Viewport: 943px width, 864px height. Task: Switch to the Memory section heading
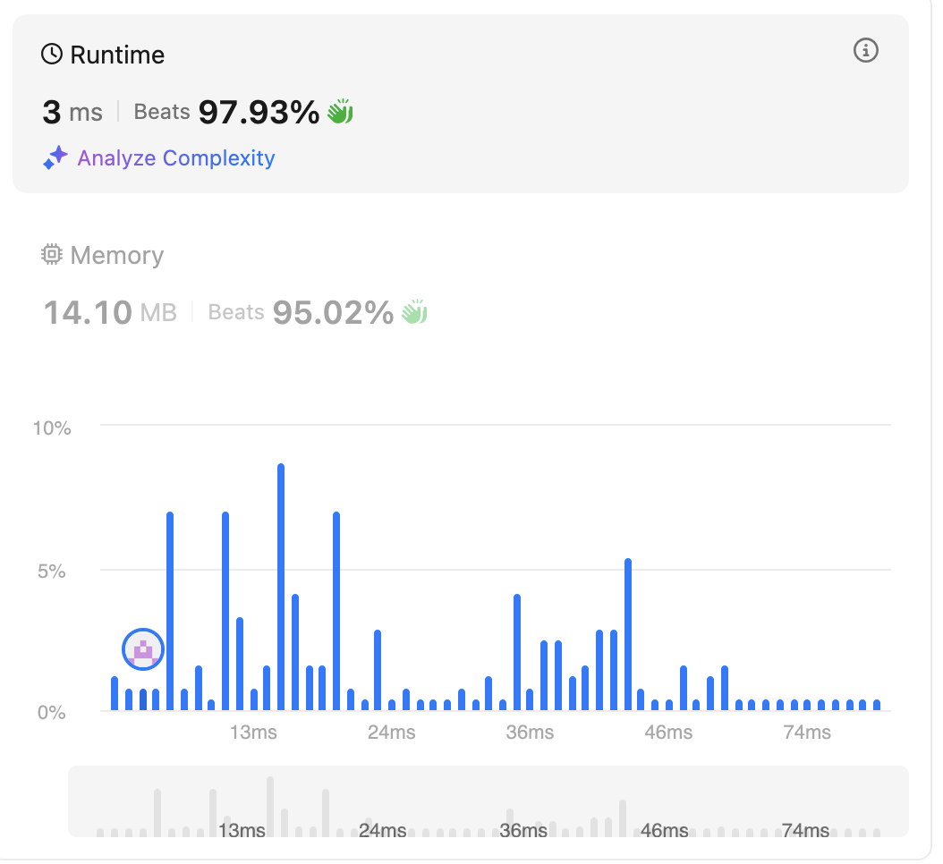(116, 255)
